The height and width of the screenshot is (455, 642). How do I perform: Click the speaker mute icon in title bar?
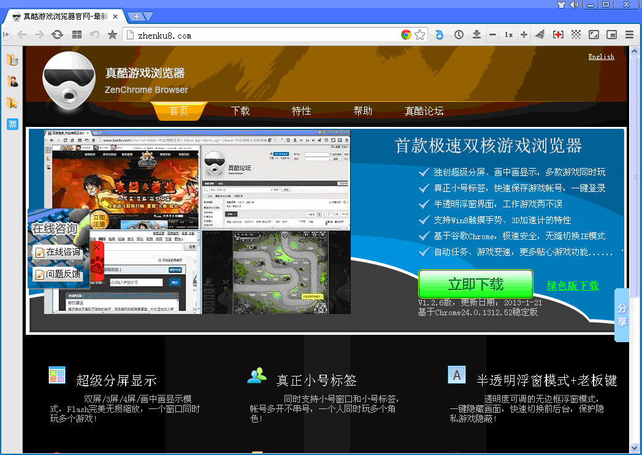574,5
